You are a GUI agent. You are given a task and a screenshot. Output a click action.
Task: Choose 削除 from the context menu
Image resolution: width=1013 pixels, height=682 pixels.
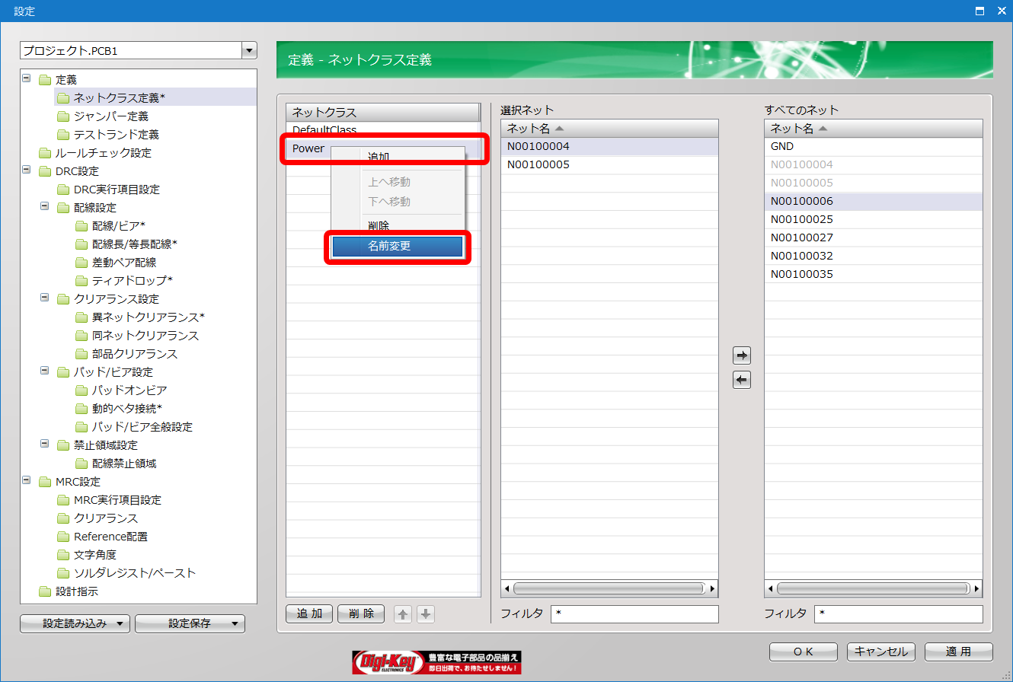379,225
